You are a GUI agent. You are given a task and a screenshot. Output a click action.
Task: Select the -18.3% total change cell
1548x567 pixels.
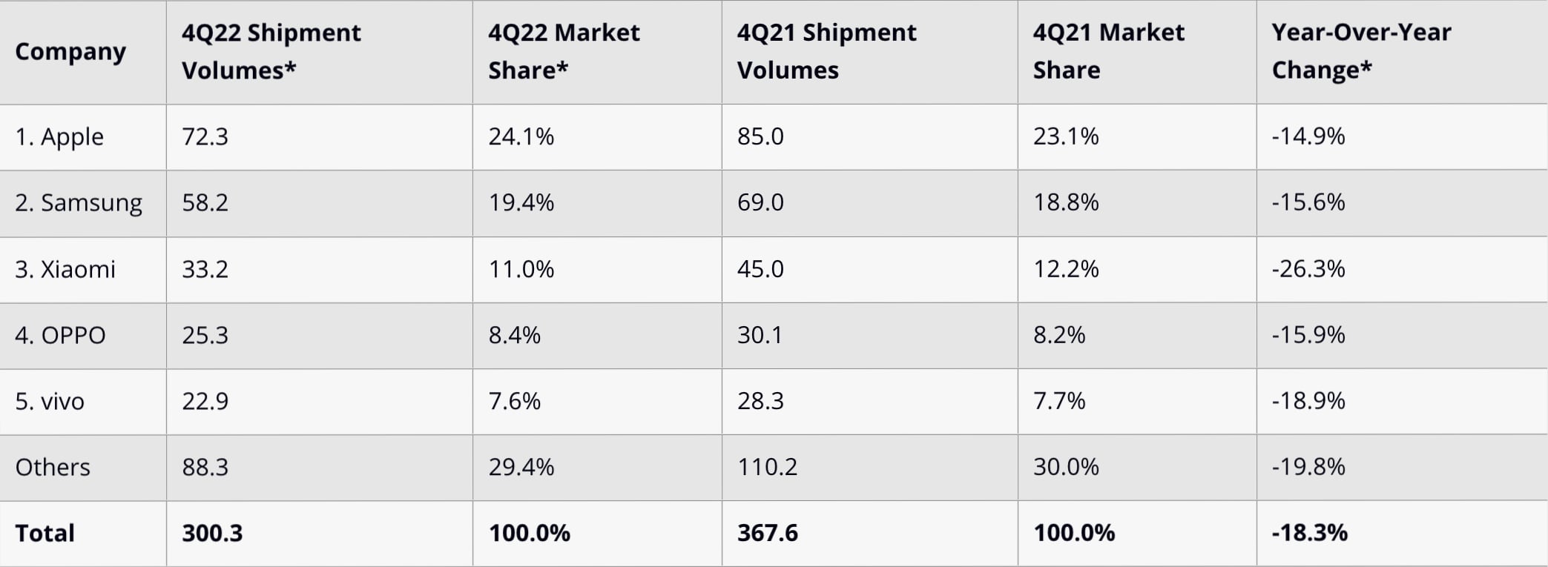tap(1309, 533)
